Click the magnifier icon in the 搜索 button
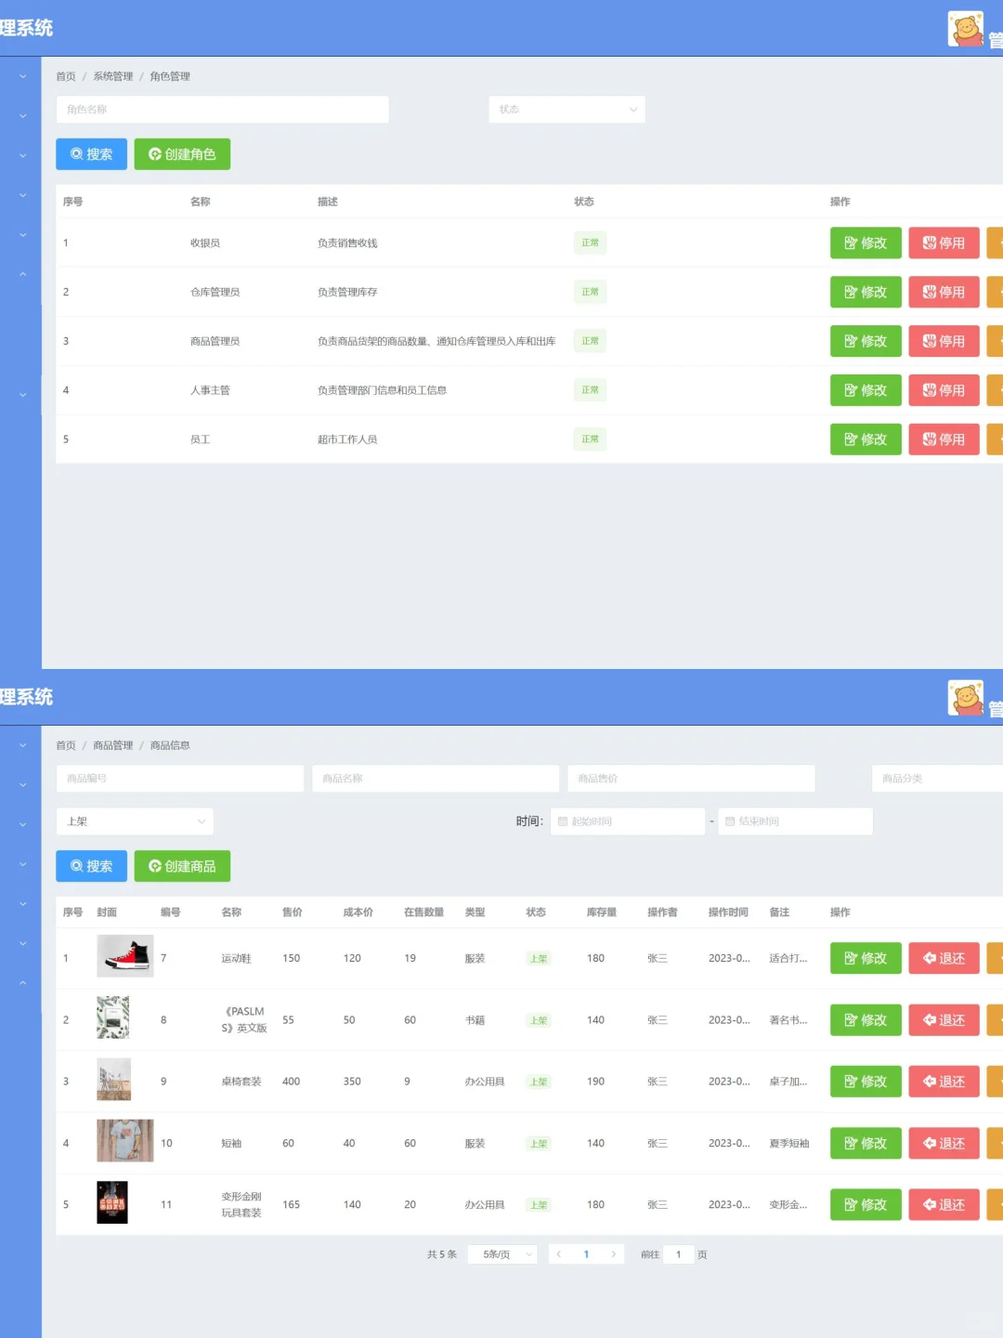Viewport: 1003px width, 1338px height. pyautogui.click(x=76, y=154)
